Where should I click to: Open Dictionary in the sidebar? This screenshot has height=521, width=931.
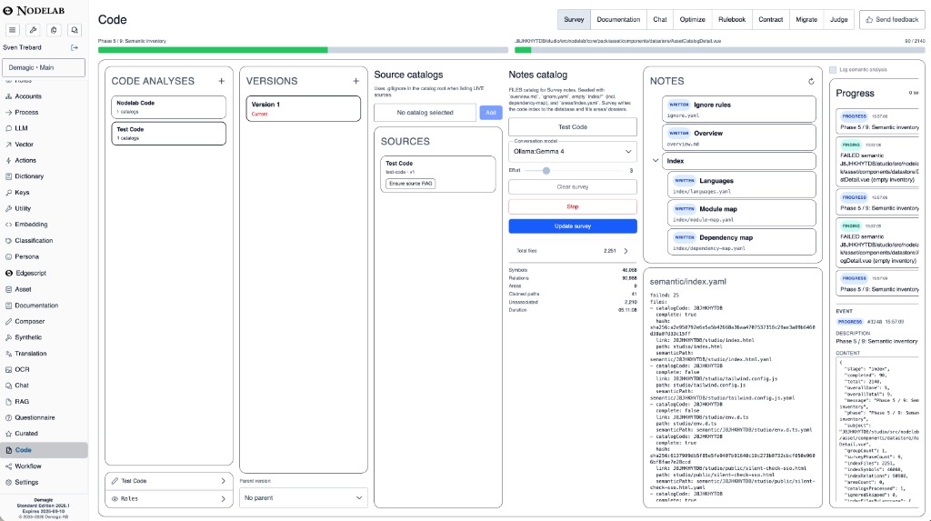click(44, 176)
